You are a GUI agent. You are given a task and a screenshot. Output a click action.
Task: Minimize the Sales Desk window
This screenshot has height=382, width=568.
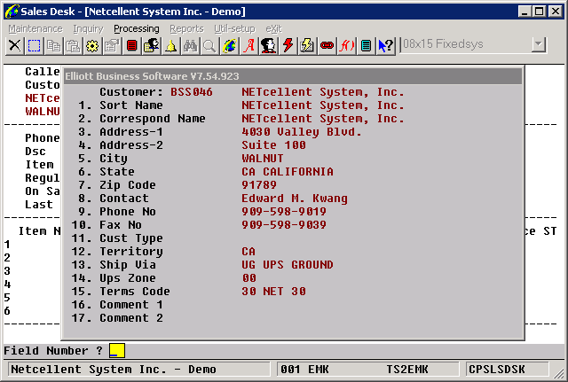coord(525,12)
